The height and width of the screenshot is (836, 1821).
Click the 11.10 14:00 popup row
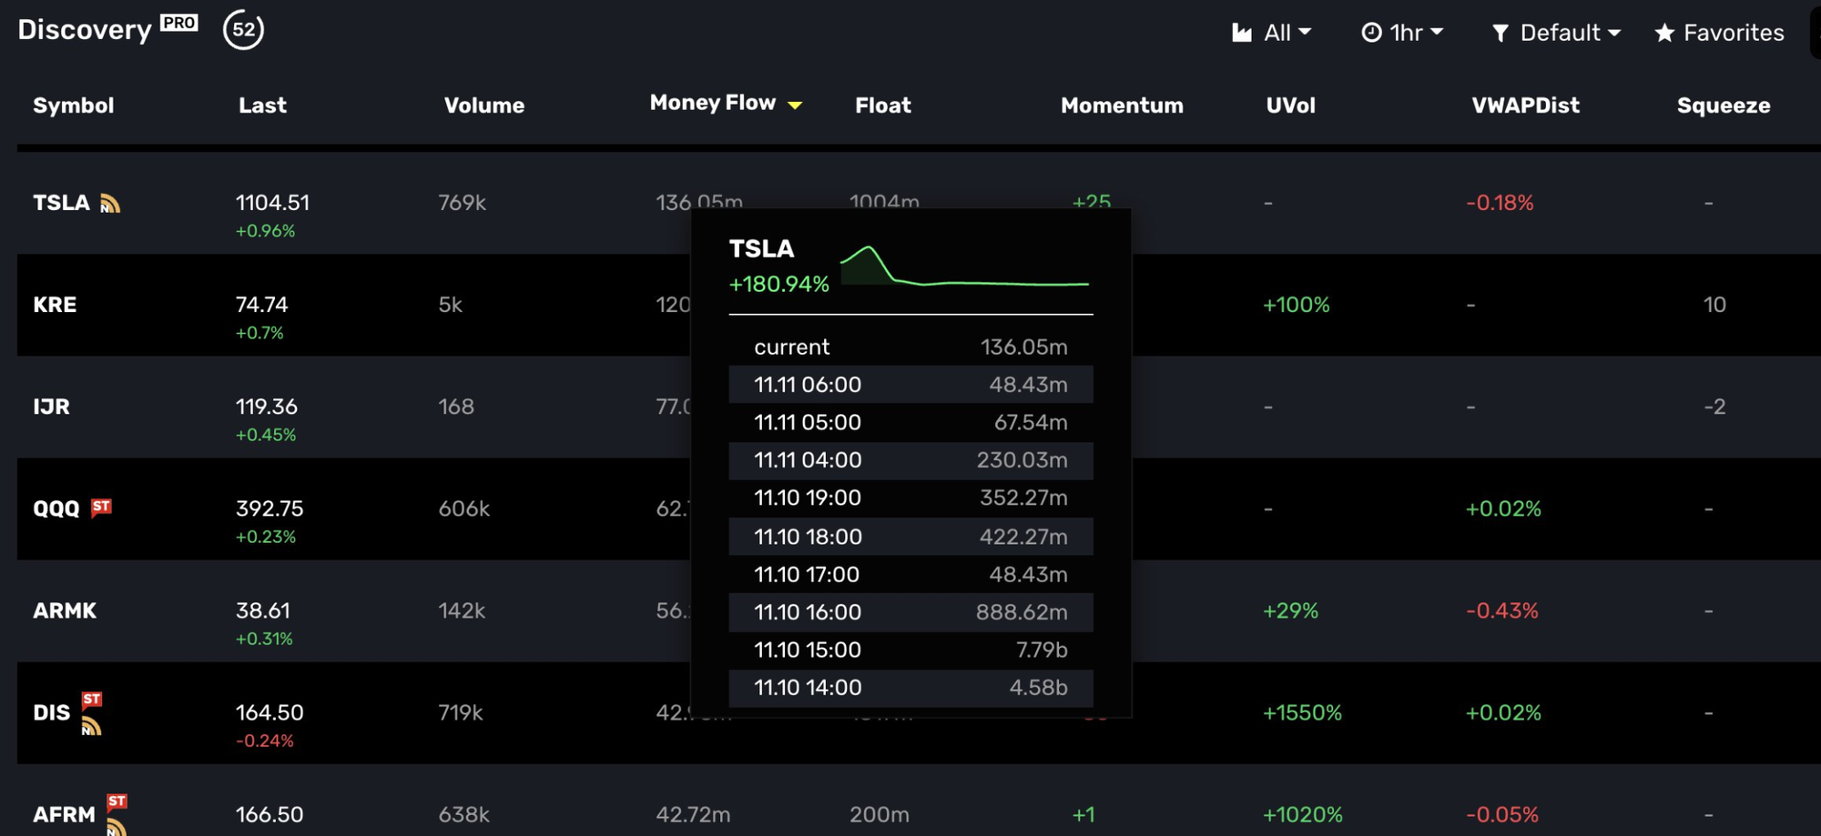pyautogui.click(x=910, y=687)
